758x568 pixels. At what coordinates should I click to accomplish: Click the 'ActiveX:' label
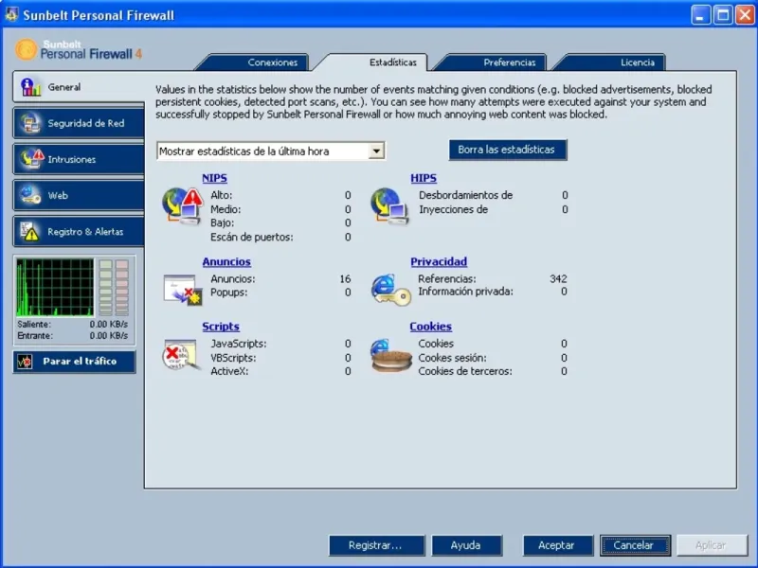229,371
